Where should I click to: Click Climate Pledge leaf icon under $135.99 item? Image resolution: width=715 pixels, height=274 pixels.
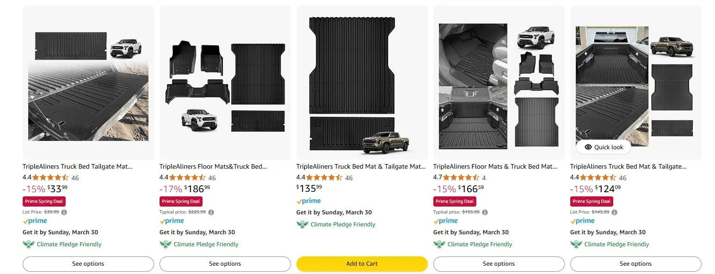pos(302,225)
